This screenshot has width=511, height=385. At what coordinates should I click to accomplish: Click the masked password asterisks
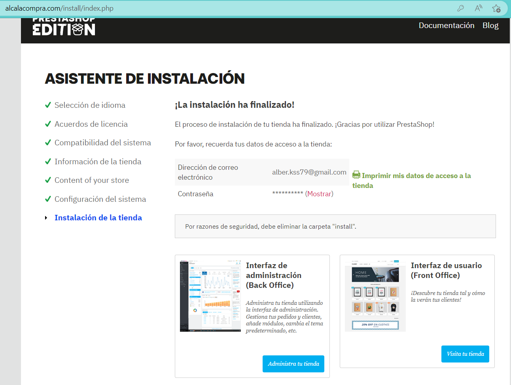click(288, 193)
